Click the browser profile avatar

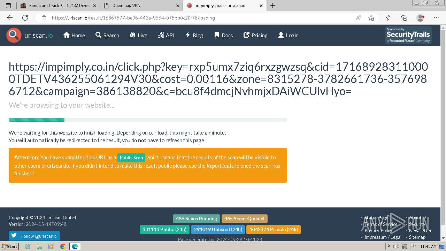(421, 18)
